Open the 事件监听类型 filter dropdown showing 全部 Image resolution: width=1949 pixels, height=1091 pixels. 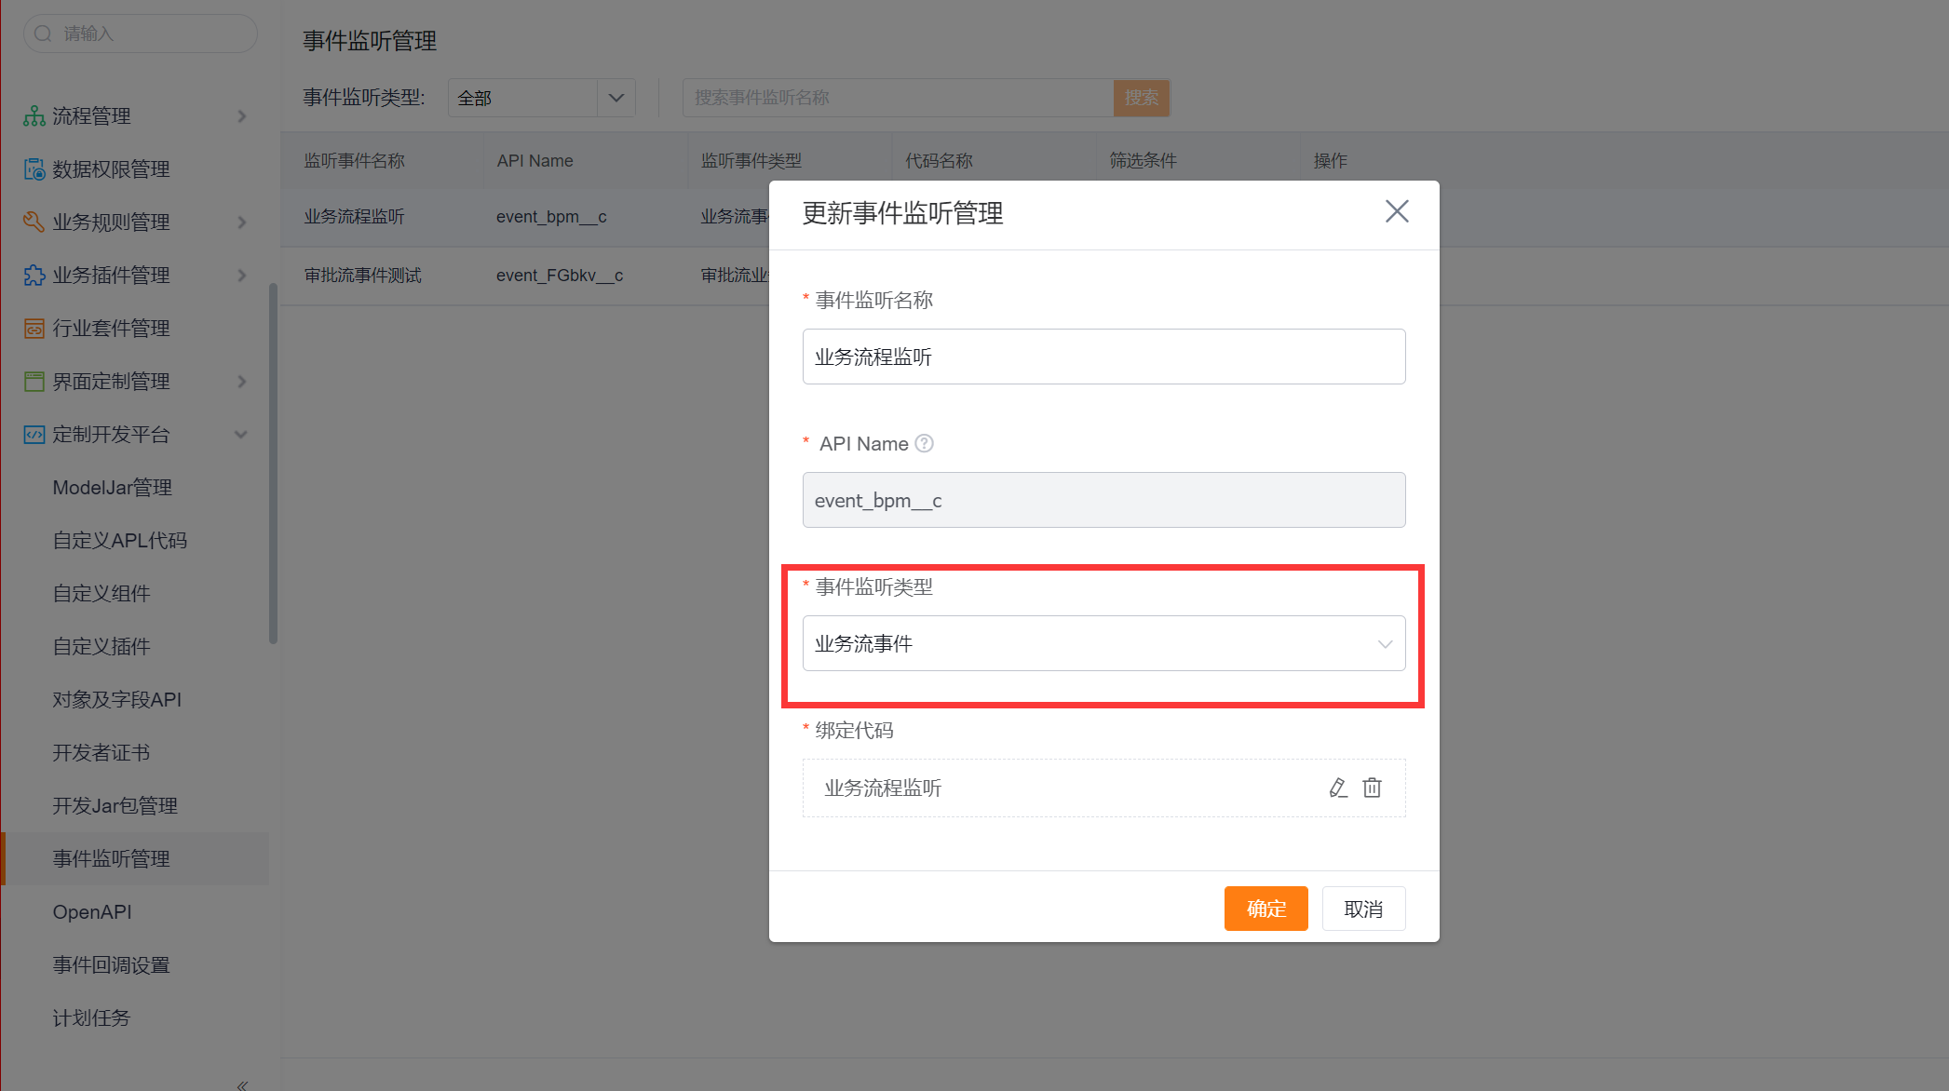pyautogui.click(x=541, y=98)
